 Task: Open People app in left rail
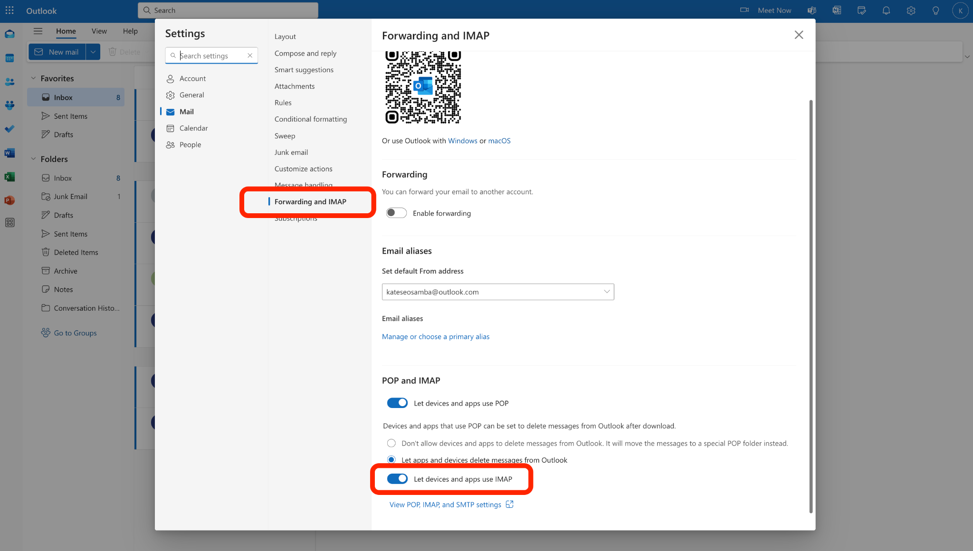click(10, 82)
